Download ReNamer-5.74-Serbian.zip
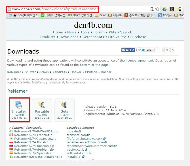 (34, 149)
